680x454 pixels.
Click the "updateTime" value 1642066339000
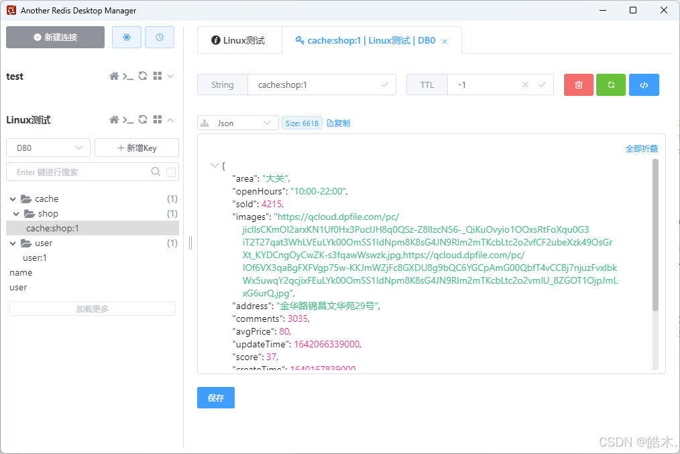[x=327, y=344]
